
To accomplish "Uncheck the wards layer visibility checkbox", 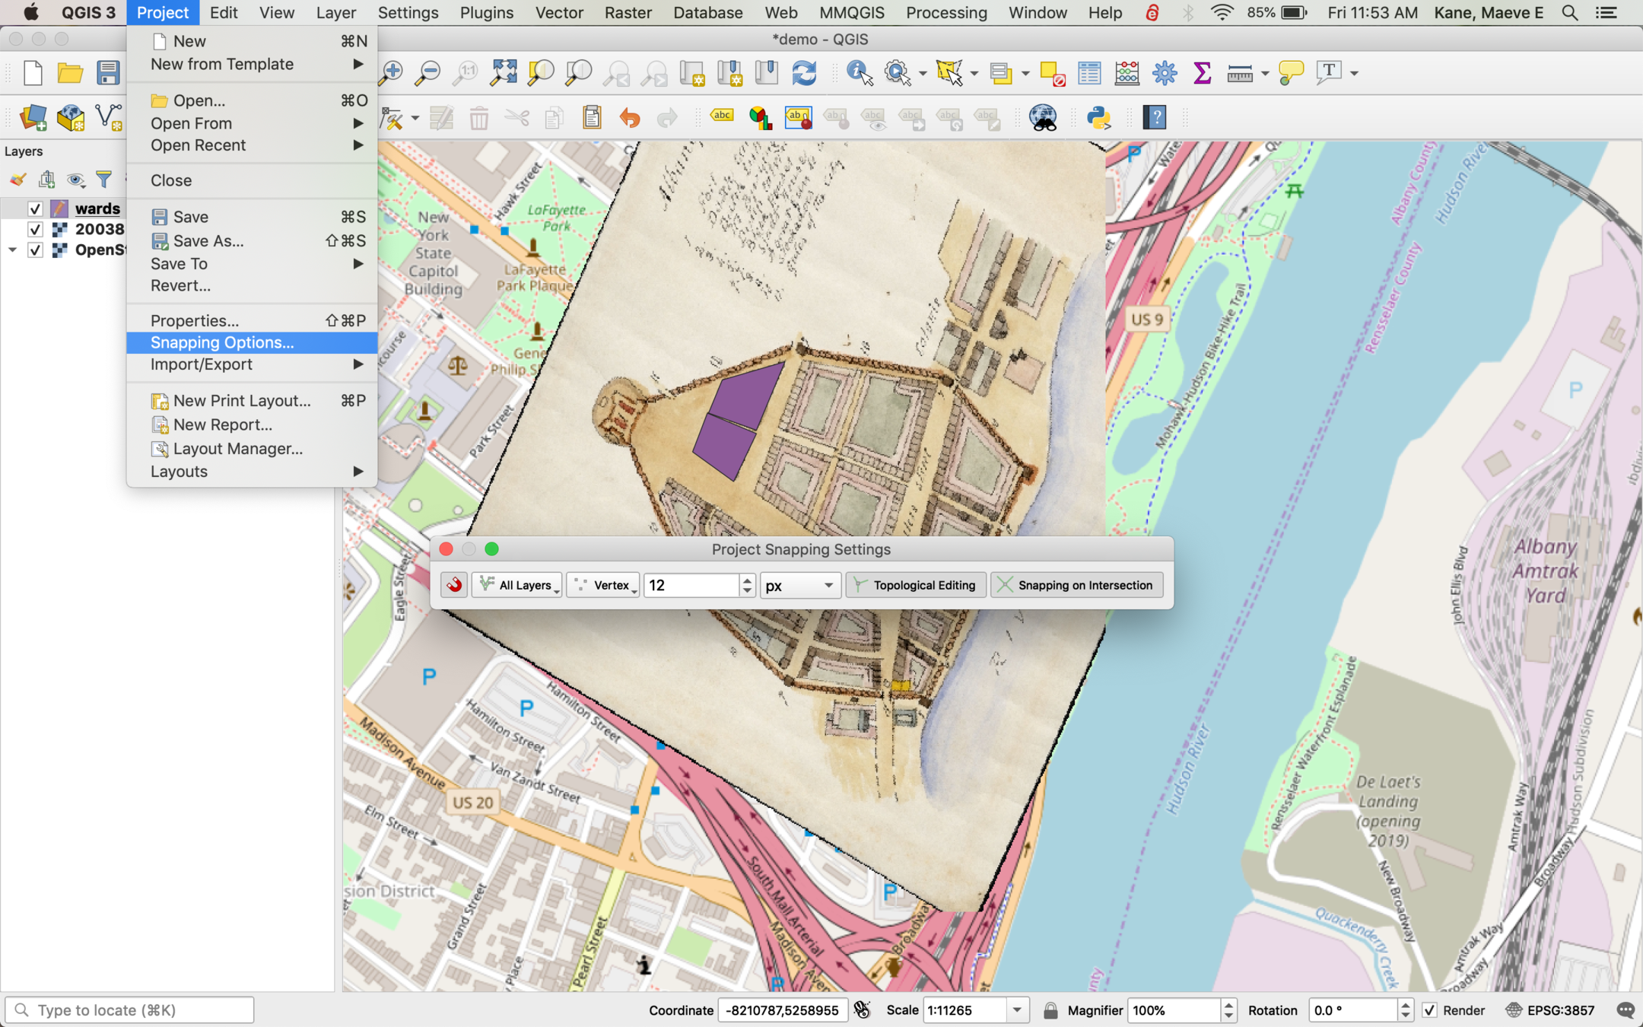I will (35, 208).
